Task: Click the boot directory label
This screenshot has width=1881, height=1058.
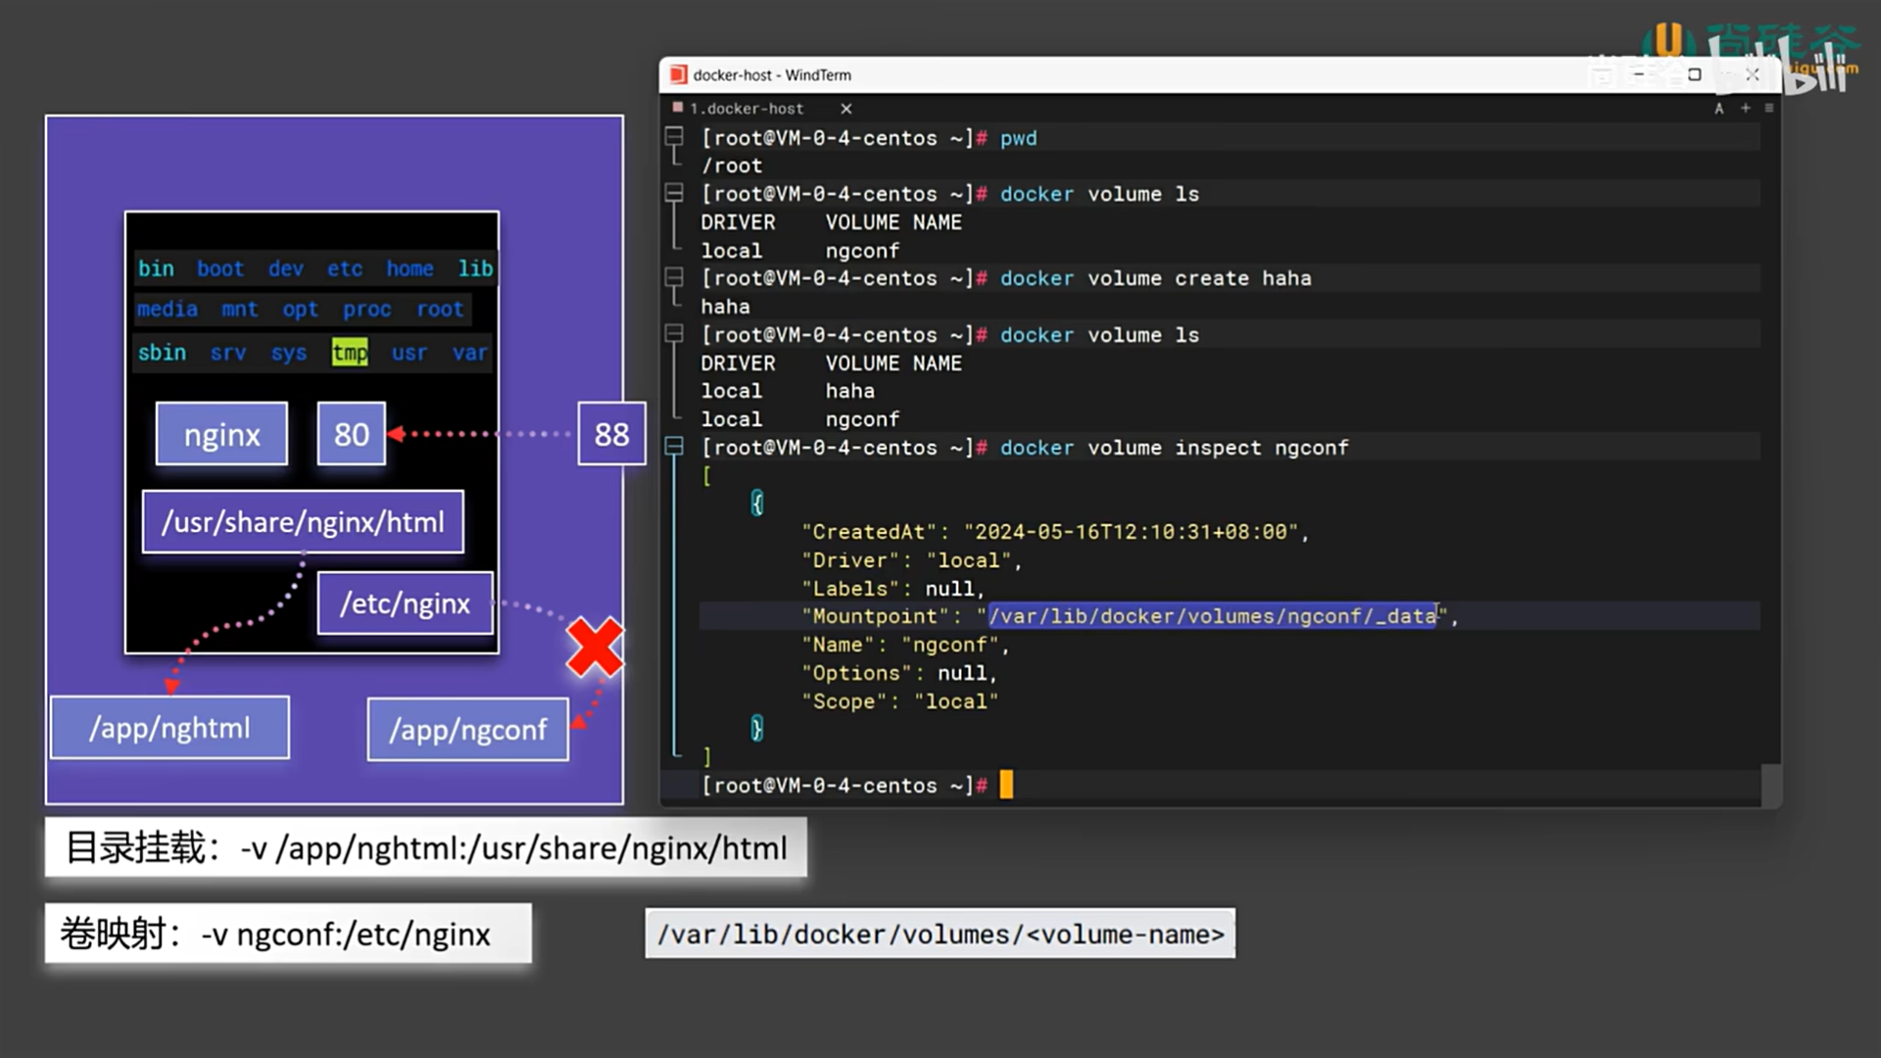Action: tap(220, 268)
